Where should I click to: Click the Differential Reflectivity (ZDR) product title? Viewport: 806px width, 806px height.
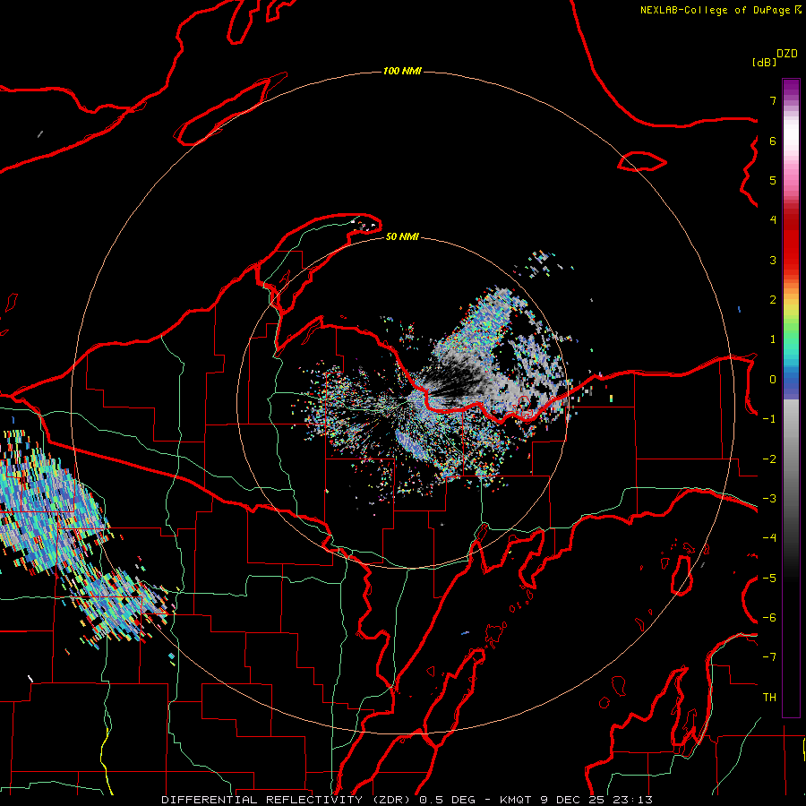coord(287,800)
